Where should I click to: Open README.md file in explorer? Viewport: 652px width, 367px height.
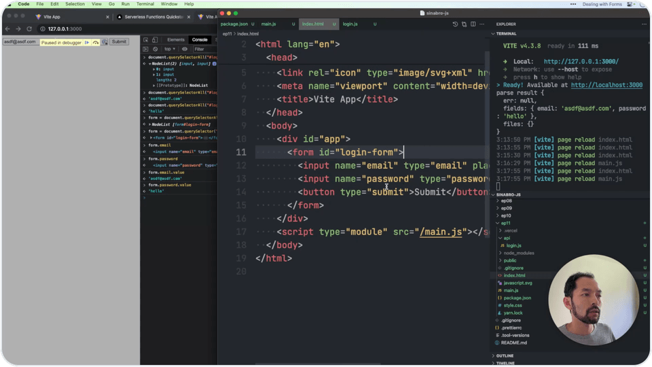coord(513,343)
